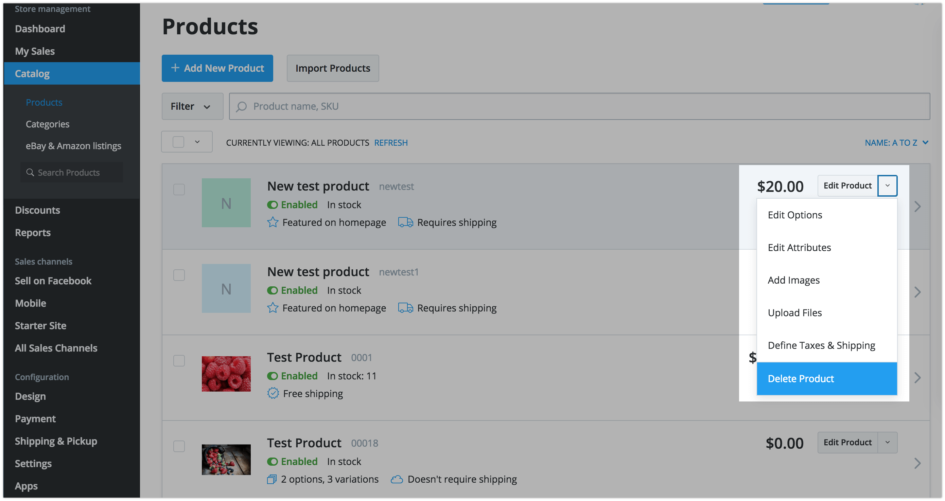Open the raspberry thumbnail of product 0001
This screenshot has width=945, height=501.
(x=226, y=374)
